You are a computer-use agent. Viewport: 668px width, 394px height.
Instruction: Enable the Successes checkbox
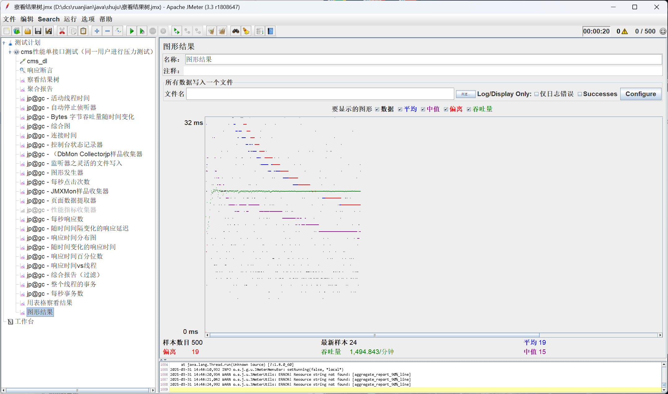580,94
